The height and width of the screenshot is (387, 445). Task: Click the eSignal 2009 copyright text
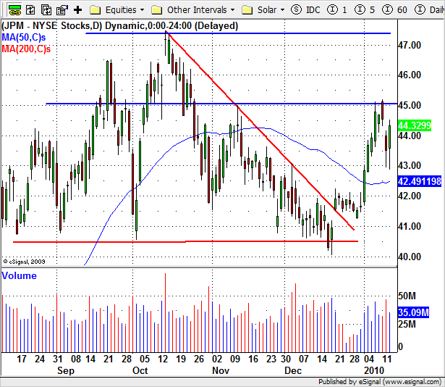(24, 262)
